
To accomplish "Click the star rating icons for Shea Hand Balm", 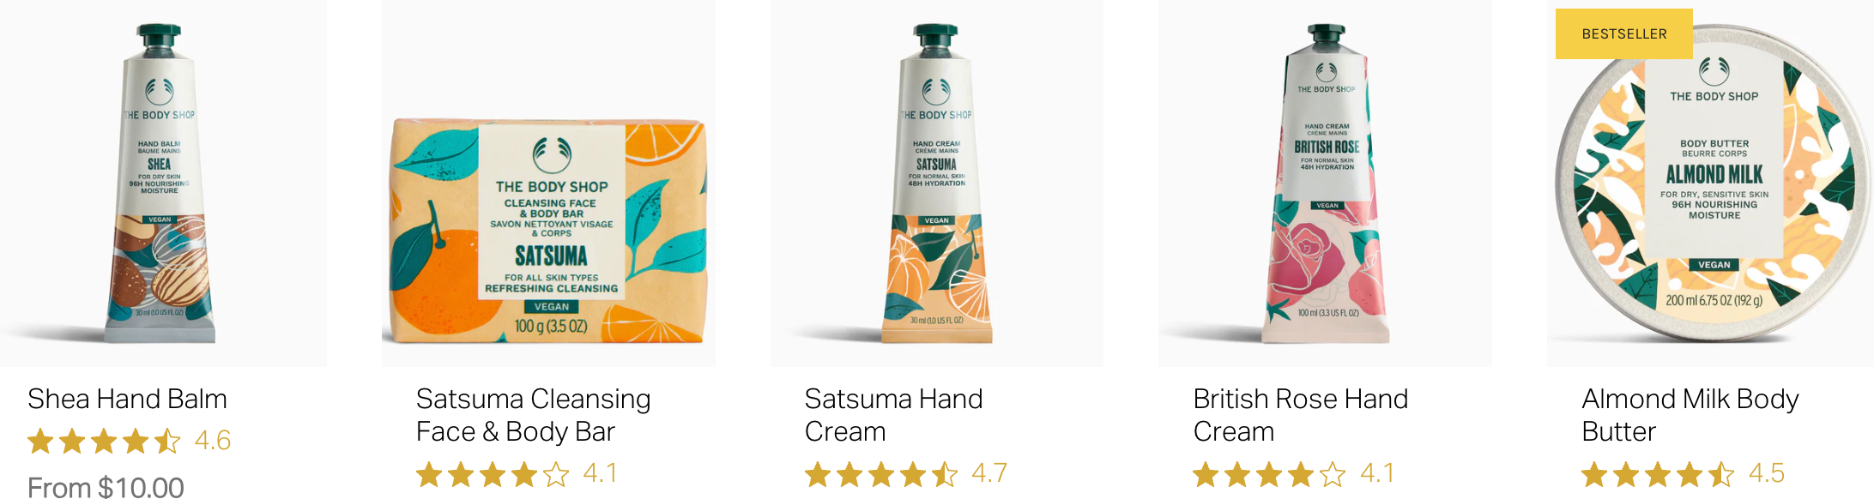I will pos(104,442).
